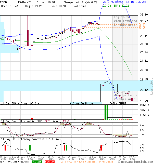Click upper 'Log in to view patterns' notice

pyautogui.click(x=125, y=21)
